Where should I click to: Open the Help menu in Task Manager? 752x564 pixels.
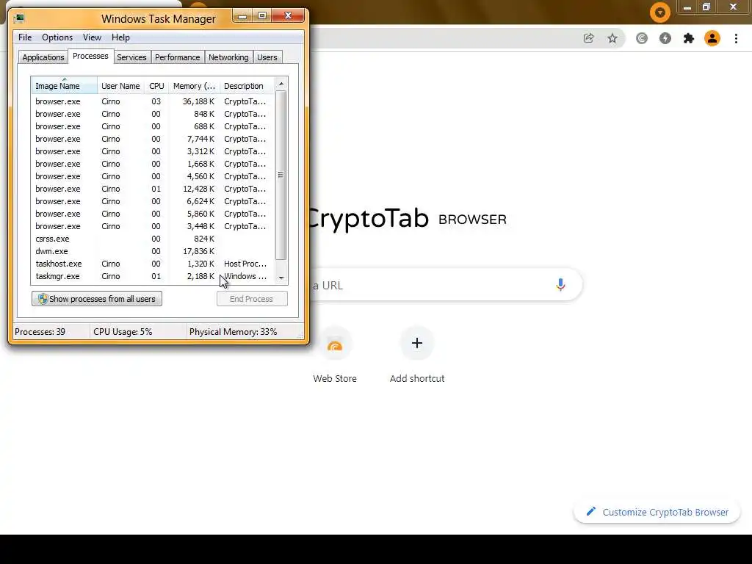tap(120, 37)
